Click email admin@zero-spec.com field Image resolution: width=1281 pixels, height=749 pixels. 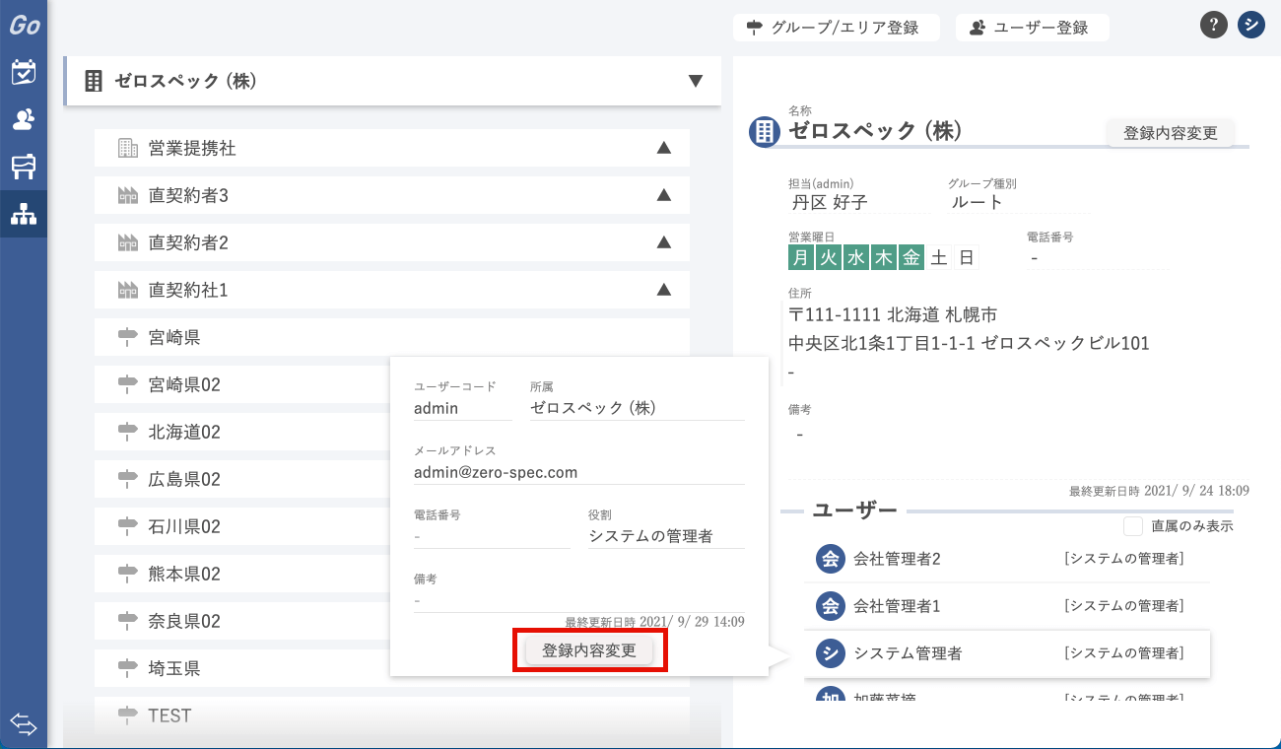coord(579,472)
